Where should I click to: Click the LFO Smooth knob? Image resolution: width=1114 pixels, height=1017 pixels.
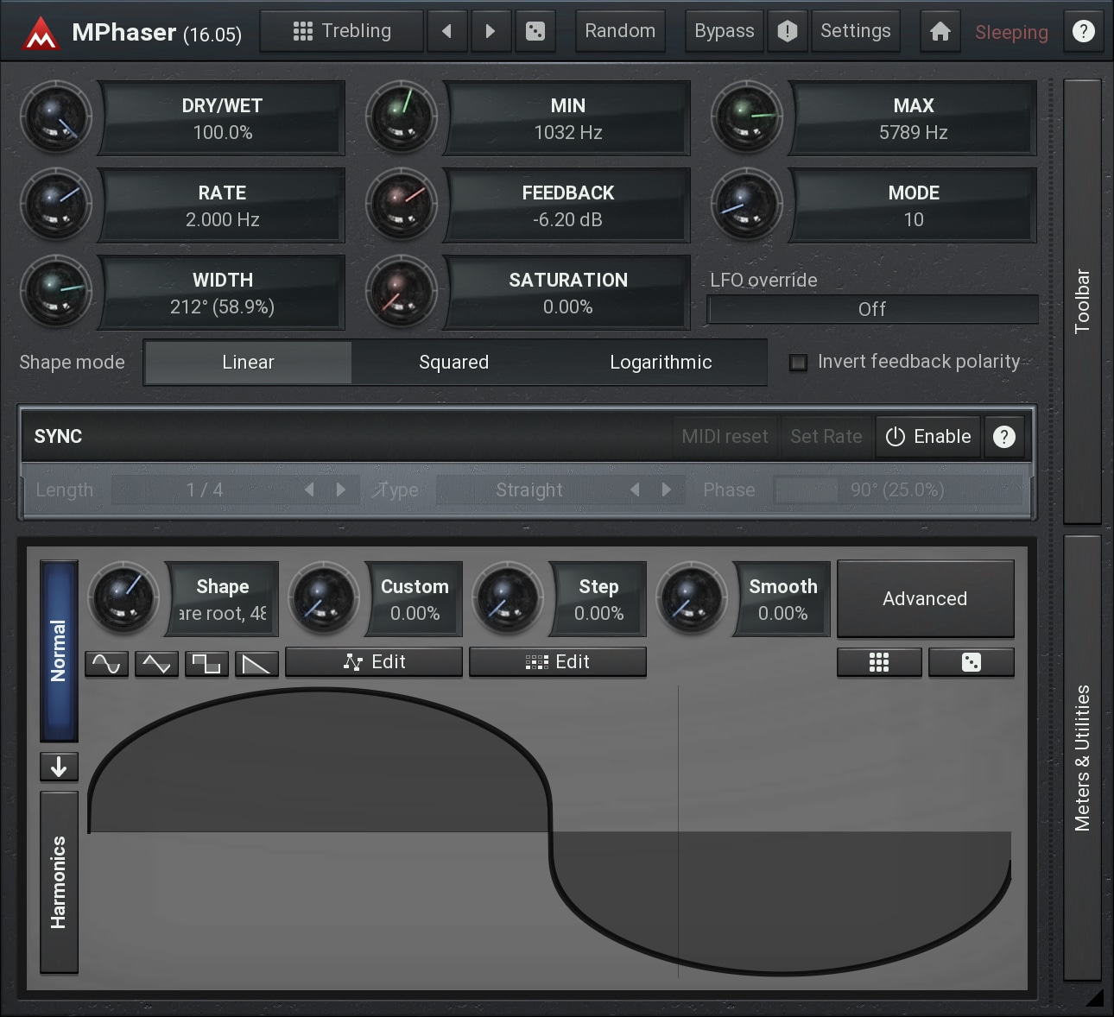[x=692, y=599]
